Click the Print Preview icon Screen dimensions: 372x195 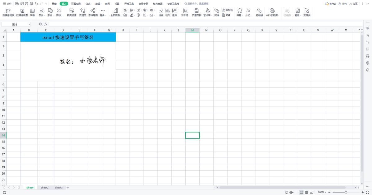tap(32, 4)
